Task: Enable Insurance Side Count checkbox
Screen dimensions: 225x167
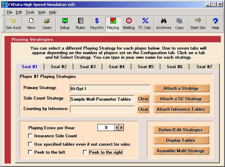Action: 30,136
